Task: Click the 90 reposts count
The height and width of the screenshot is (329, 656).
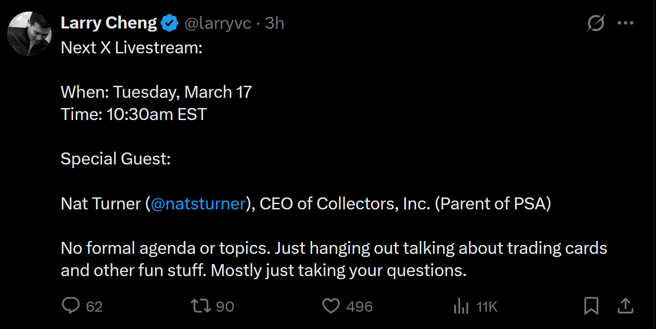Action: click(225, 307)
